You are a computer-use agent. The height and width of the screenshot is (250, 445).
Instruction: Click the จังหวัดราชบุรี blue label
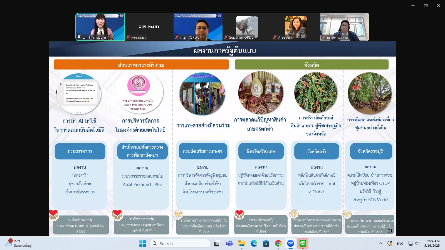(371, 151)
